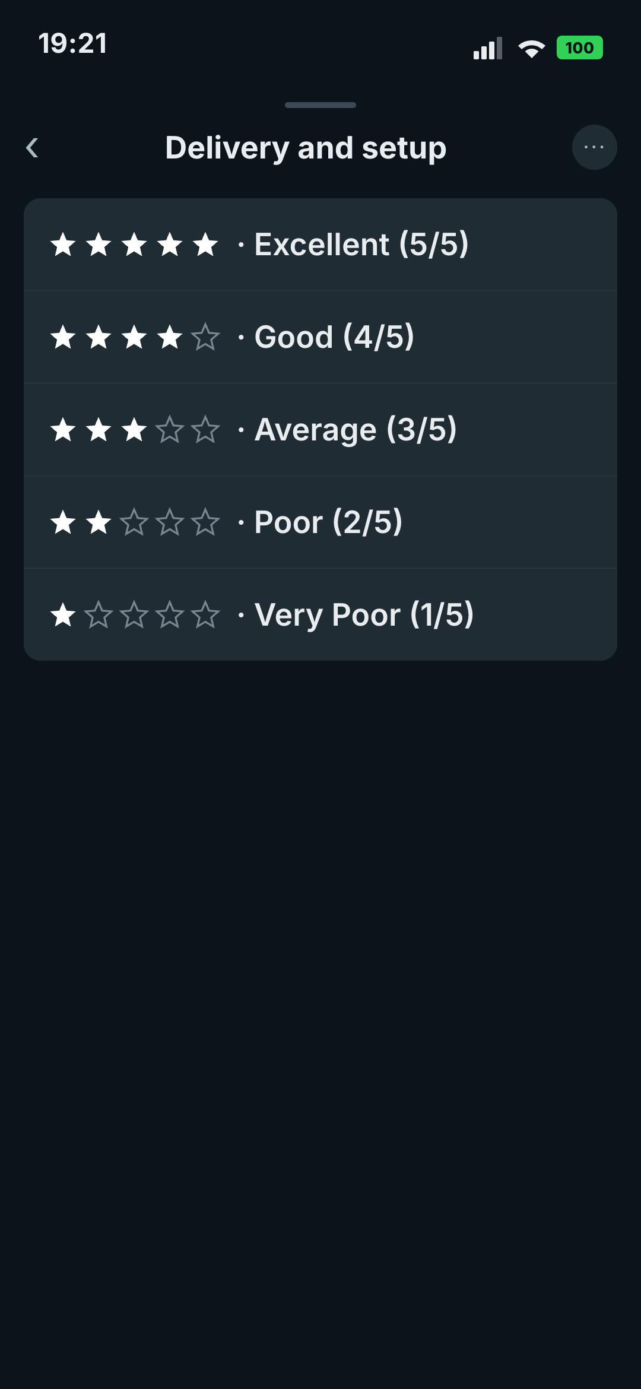Viewport: 641px width, 1389px height.
Task: Tap the third filled star in Average row
Action: (134, 430)
